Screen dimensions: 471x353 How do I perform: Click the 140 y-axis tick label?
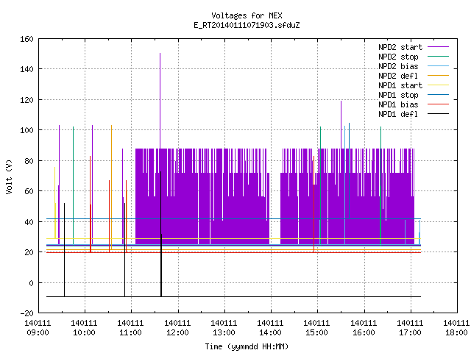[x=26, y=69]
